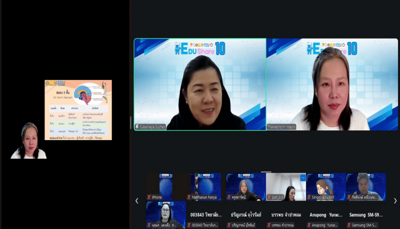Viewport: 400px width, 229px height.
Task: Click muted mic icon beside Natthanun Panya
Action: click(189, 197)
